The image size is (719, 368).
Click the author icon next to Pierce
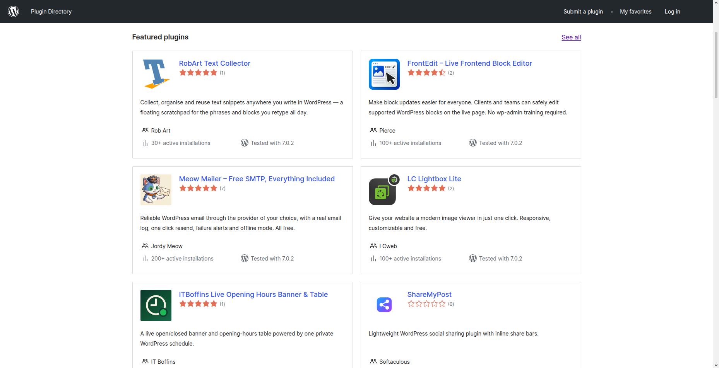click(x=373, y=130)
